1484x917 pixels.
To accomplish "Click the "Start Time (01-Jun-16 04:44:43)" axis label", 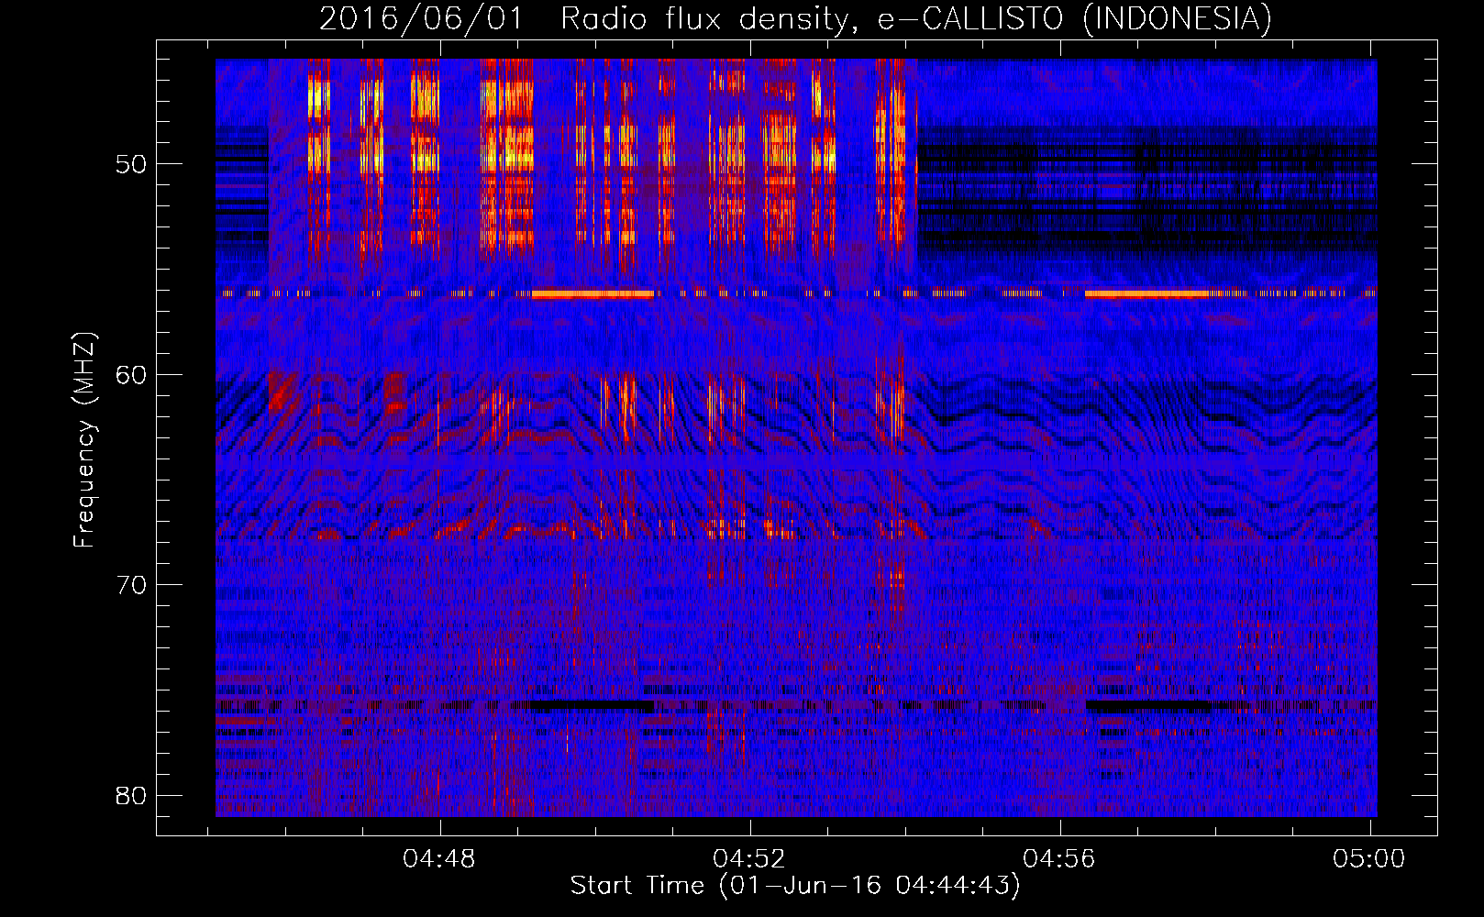I will click(795, 886).
